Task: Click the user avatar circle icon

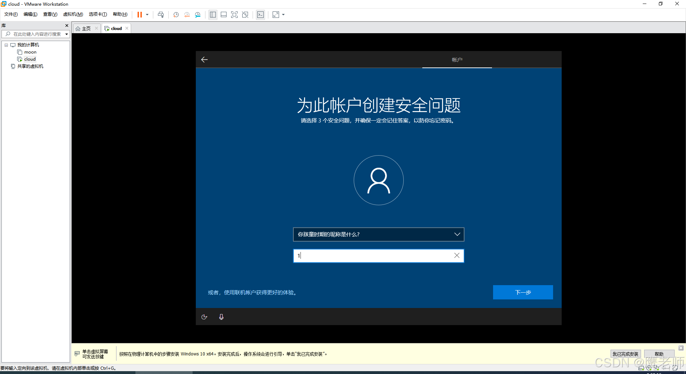Action: [379, 180]
